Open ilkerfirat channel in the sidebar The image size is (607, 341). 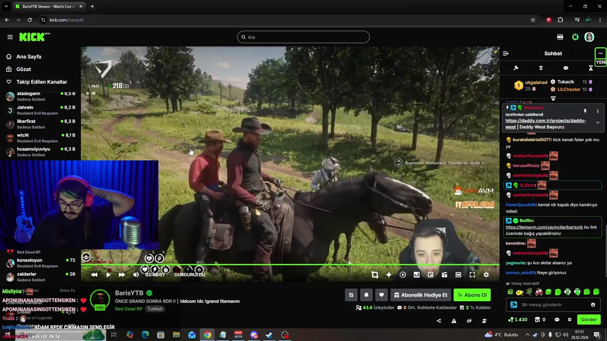(x=40, y=124)
